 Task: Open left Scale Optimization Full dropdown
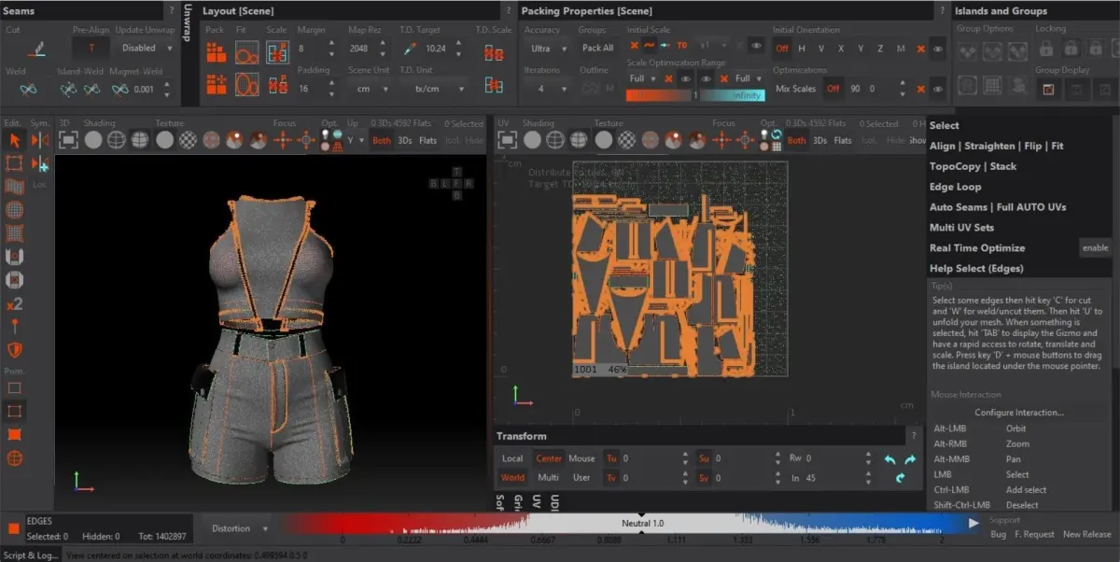642,78
